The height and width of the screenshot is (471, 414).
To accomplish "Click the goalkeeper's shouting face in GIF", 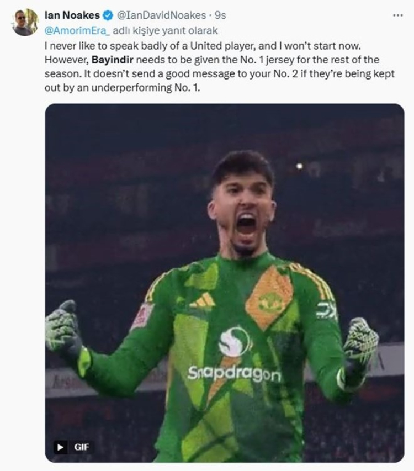I will coord(242,215).
